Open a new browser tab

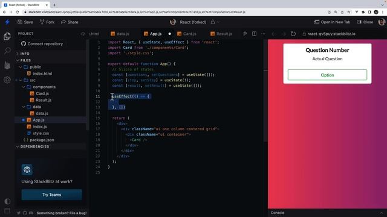point(54,5)
